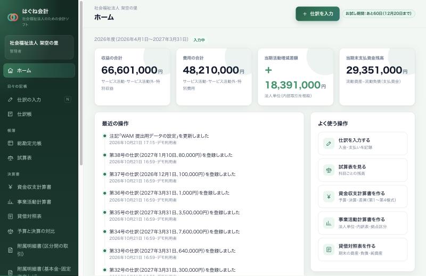The height and width of the screenshot is (276, 426).
Task: Click the お試し期間 trial notice badge
Action: coord(379,14)
